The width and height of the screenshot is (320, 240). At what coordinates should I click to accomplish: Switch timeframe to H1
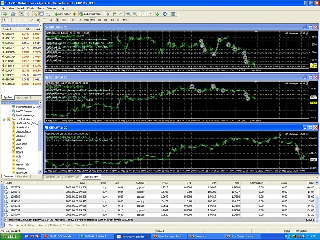[x=99, y=20]
